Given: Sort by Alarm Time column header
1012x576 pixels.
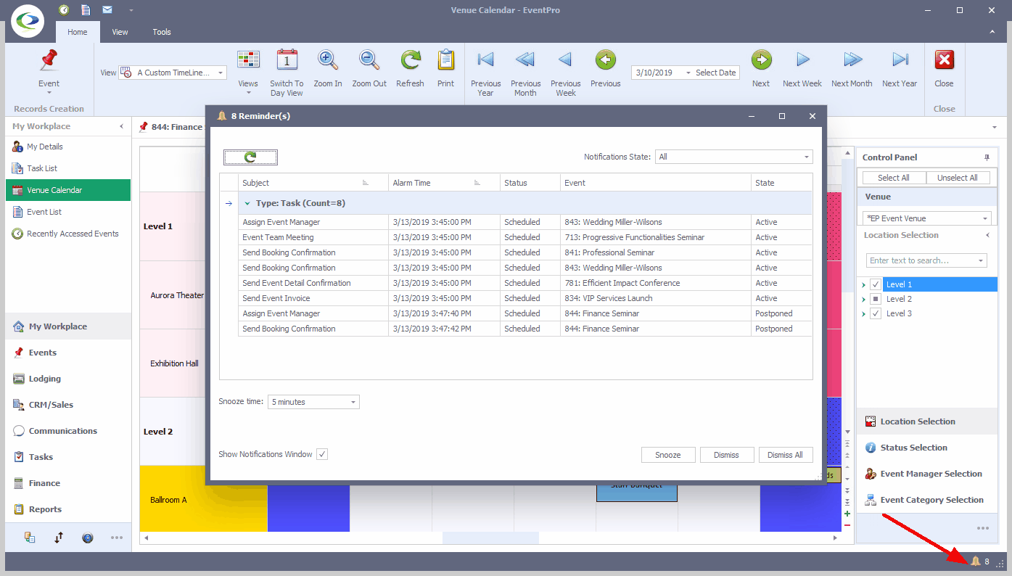Looking at the screenshot, I should pyautogui.click(x=444, y=183).
